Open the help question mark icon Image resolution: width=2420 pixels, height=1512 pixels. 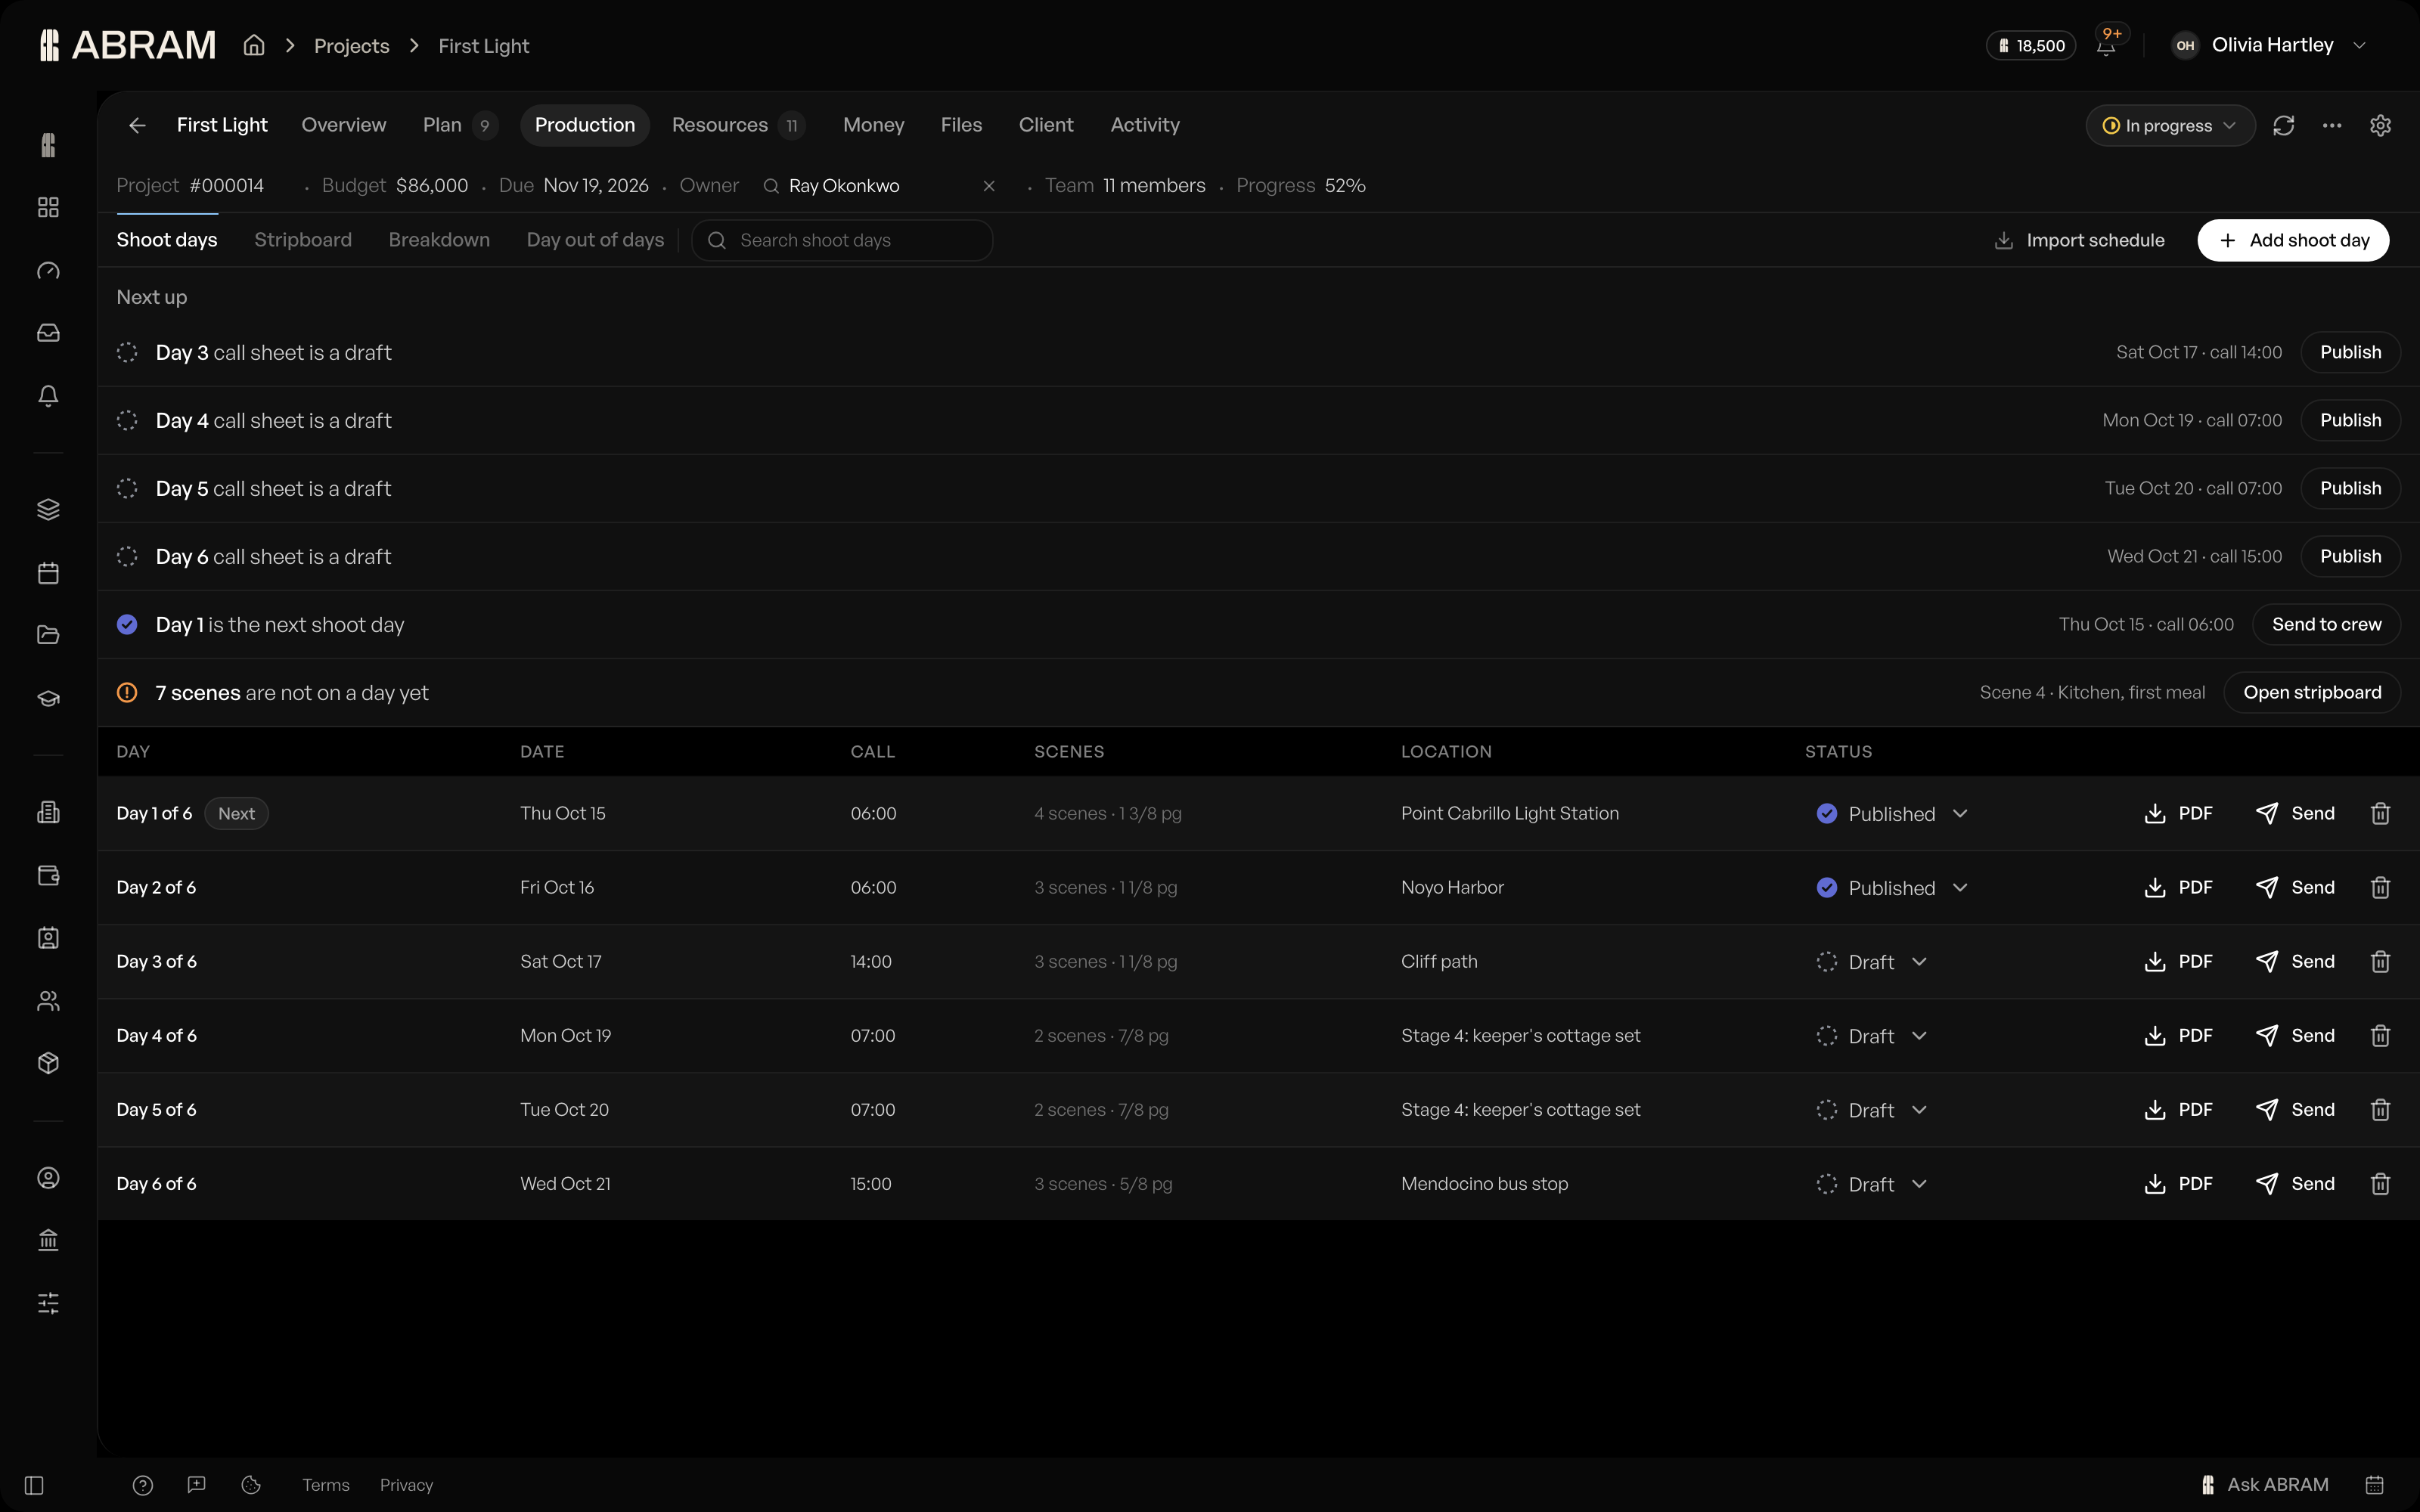[143, 1485]
